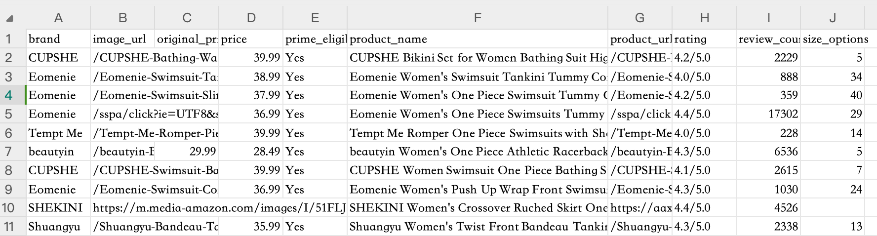The width and height of the screenshot is (877, 236).
Task: Click 'Shuangyu Women's Twist Front Bandeau' product name
Action: point(478,227)
